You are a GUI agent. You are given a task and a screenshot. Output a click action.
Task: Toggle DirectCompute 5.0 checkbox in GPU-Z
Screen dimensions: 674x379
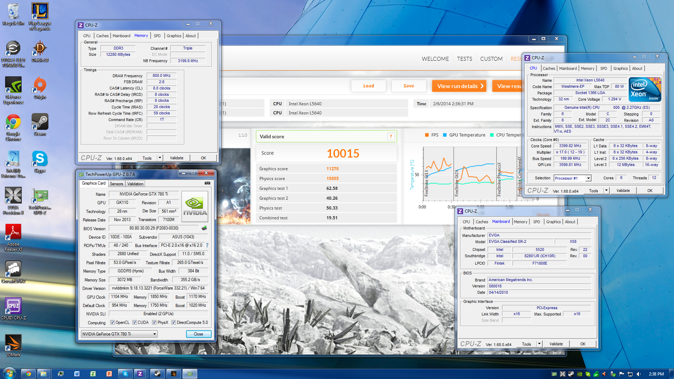[x=173, y=323]
